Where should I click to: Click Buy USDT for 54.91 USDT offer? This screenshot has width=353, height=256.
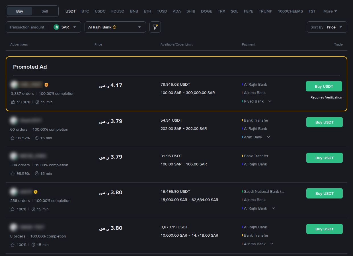(325, 122)
